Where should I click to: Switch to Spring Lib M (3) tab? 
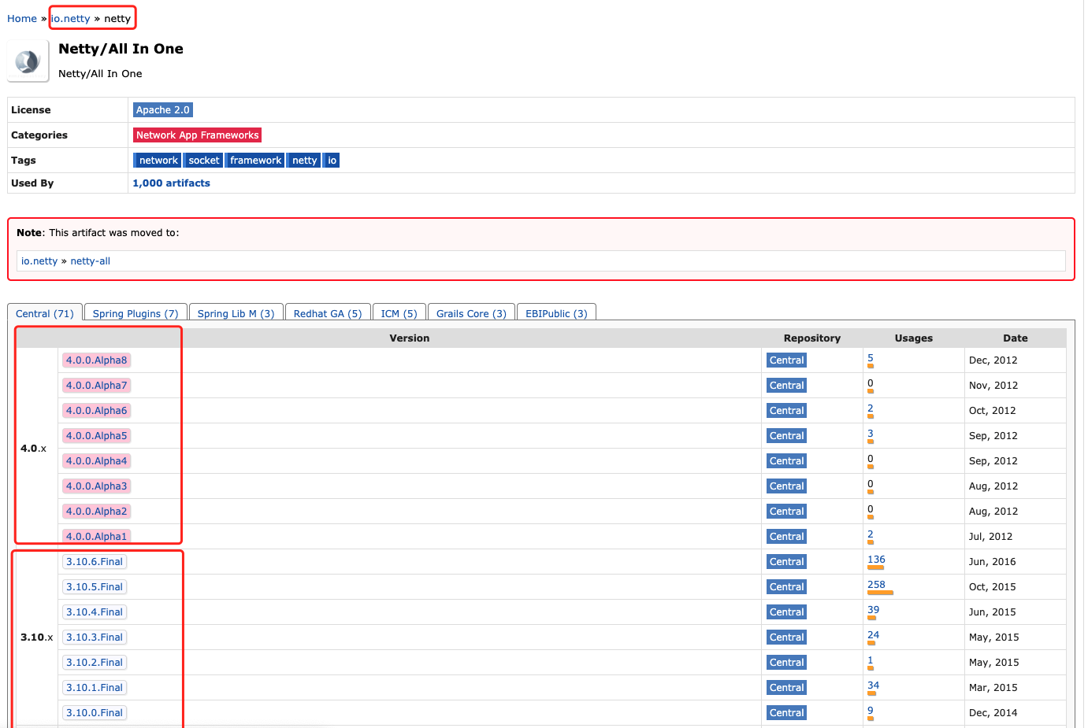point(236,313)
